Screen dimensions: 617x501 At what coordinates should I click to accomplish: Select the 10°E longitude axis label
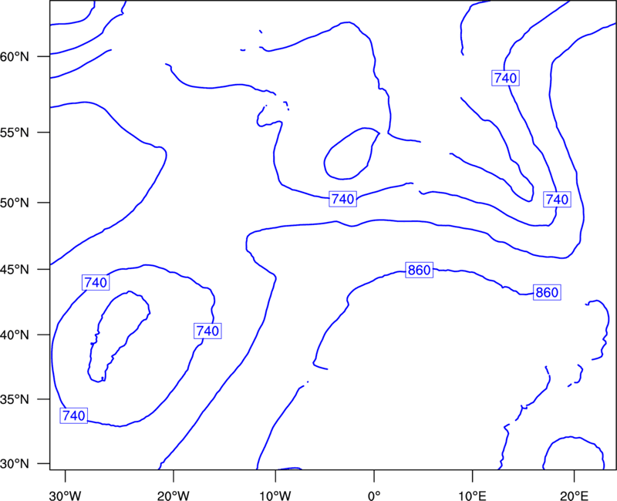pyautogui.click(x=472, y=496)
